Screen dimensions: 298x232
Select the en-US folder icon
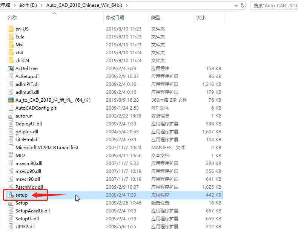coord(11,29)
